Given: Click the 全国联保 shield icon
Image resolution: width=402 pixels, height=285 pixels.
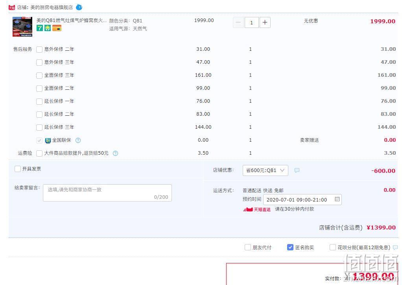Looking at the screenshot, I should pyautogui.click(x=48, y=141).
